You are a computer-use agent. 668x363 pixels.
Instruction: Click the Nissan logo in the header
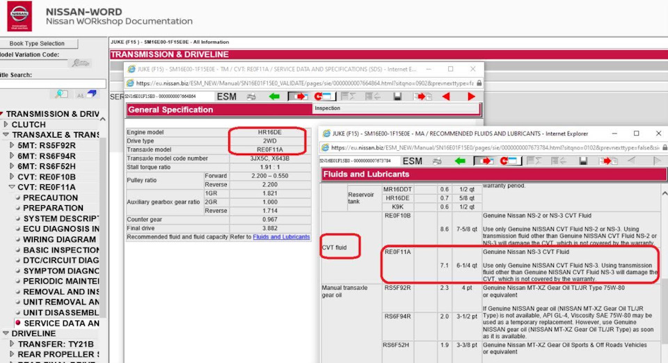pyautogui.click(x=19, y=16)
